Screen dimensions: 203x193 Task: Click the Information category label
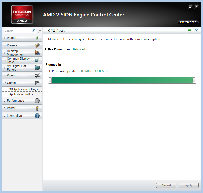coord(14,116)
